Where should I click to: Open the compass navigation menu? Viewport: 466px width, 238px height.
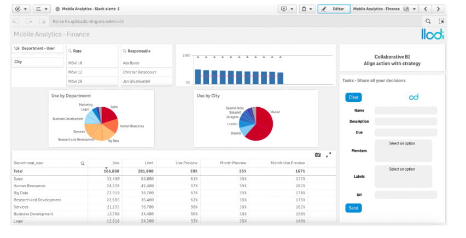21,9
